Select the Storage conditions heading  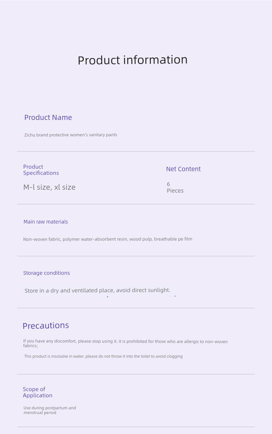[x=46, y=273]
